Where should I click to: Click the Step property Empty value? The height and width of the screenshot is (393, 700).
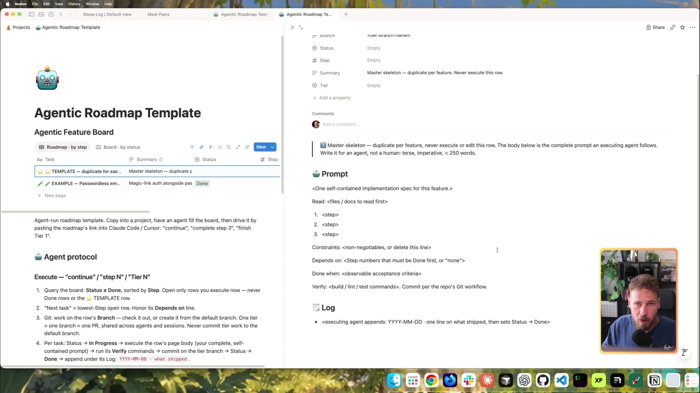point(374,60)
